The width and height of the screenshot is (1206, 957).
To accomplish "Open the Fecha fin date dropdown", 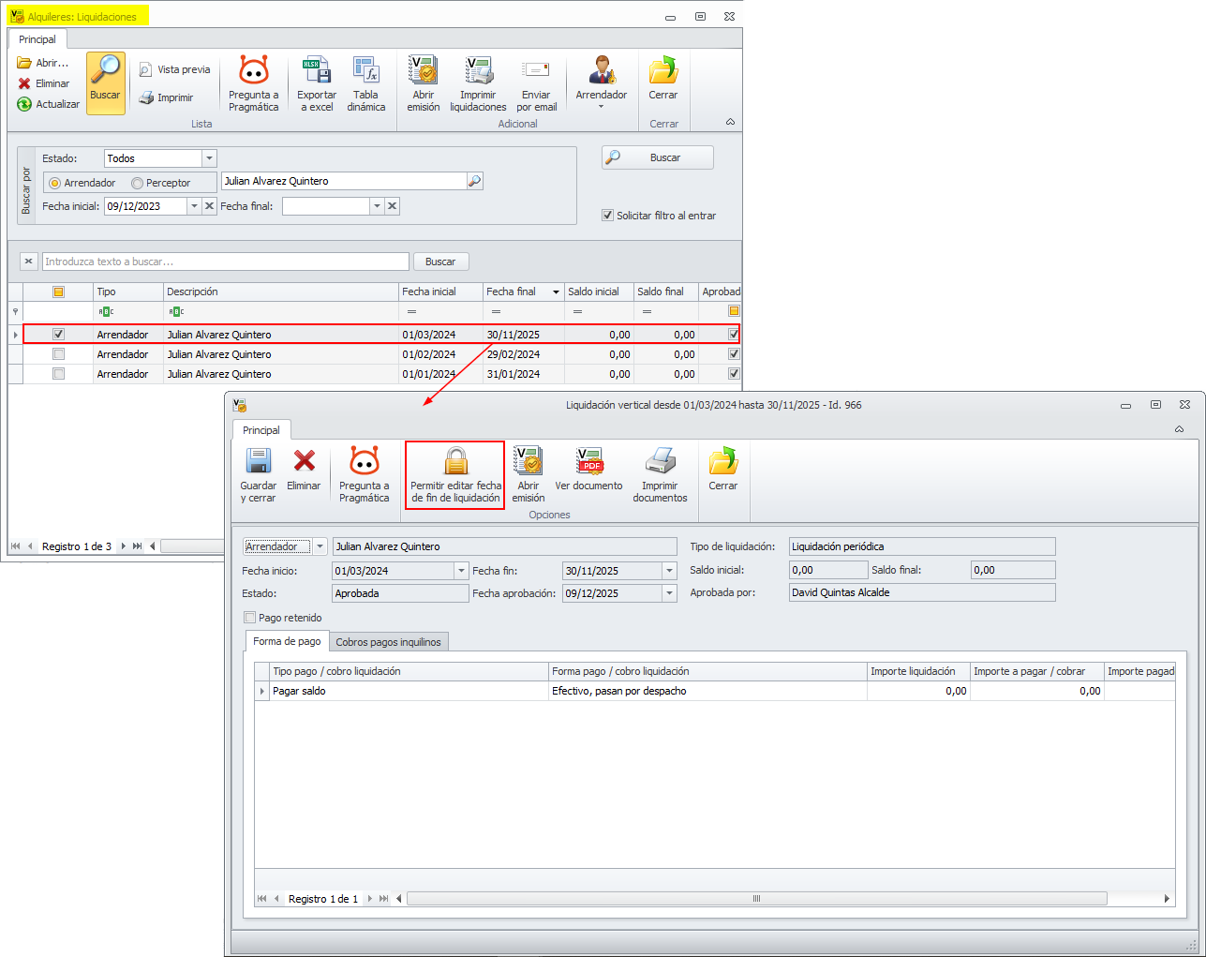I will click(669, 571).
